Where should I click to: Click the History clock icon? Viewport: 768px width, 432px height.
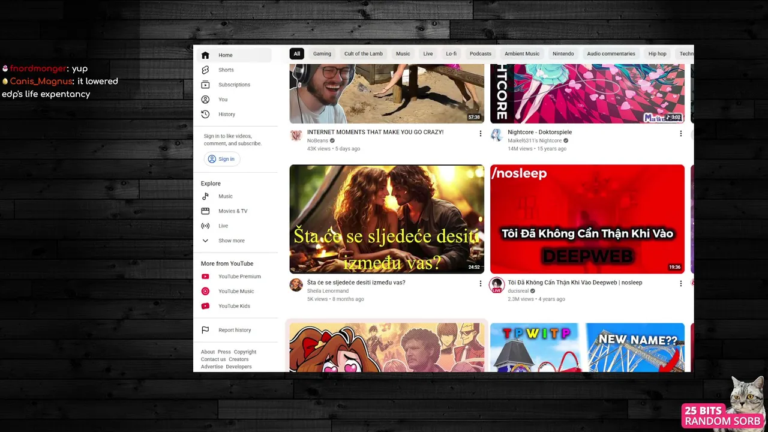tap(205, 114)
